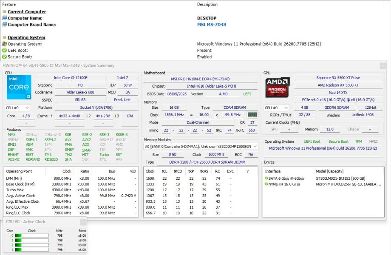Click the green check icon for Secure Boot
The height and width of the screenshot is (255, 391).
coord(4,57)
